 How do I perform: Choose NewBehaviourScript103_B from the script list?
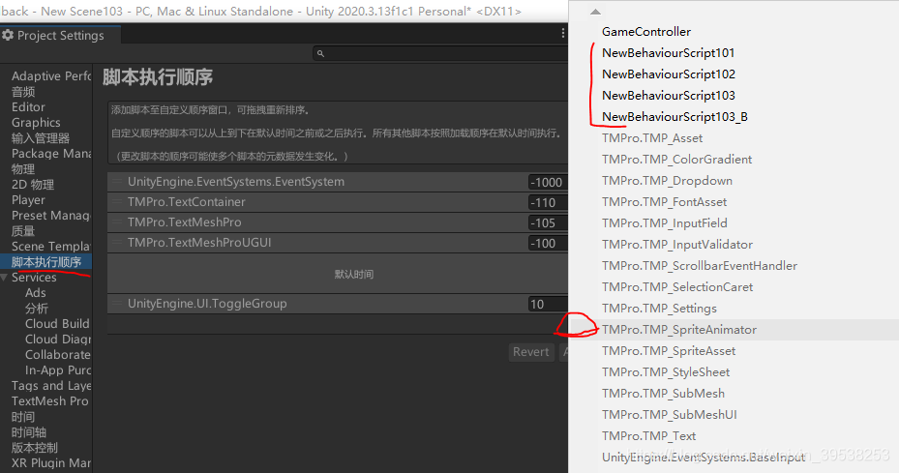674,117
